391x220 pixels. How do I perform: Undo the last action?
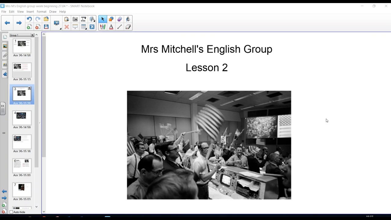tap(29, 19)
